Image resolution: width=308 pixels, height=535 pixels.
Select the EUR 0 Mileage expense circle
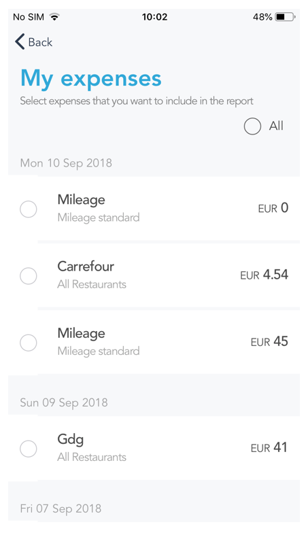(x=29, y=209)
